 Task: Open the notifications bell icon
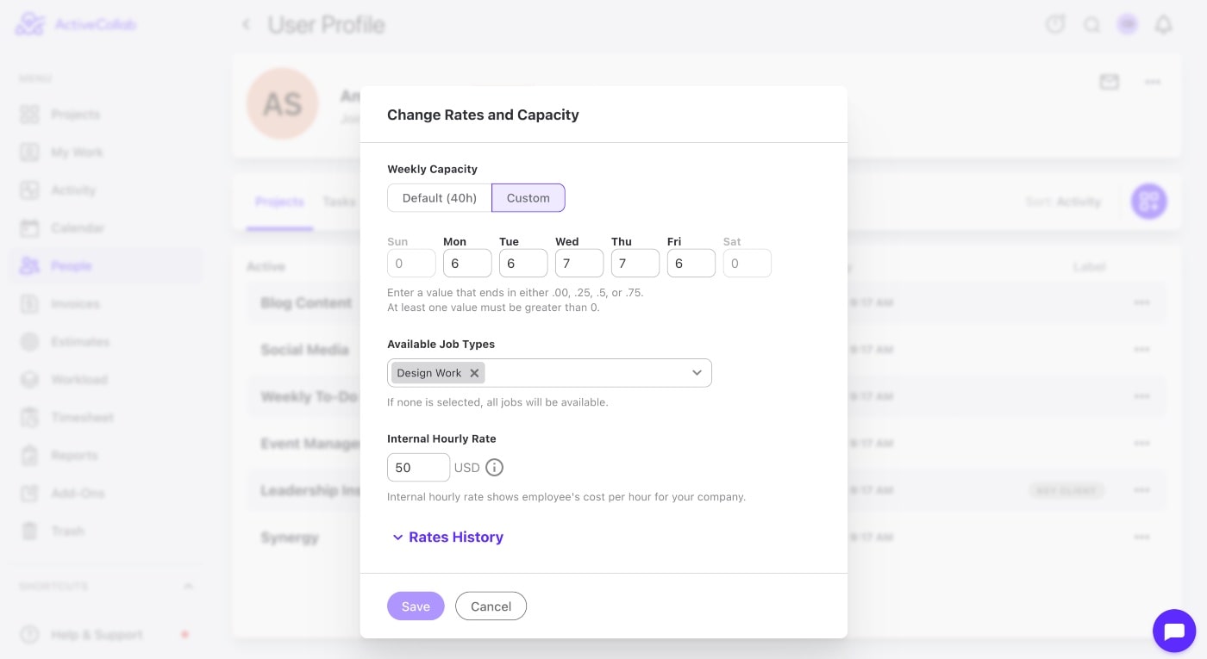pos(1163,25)
